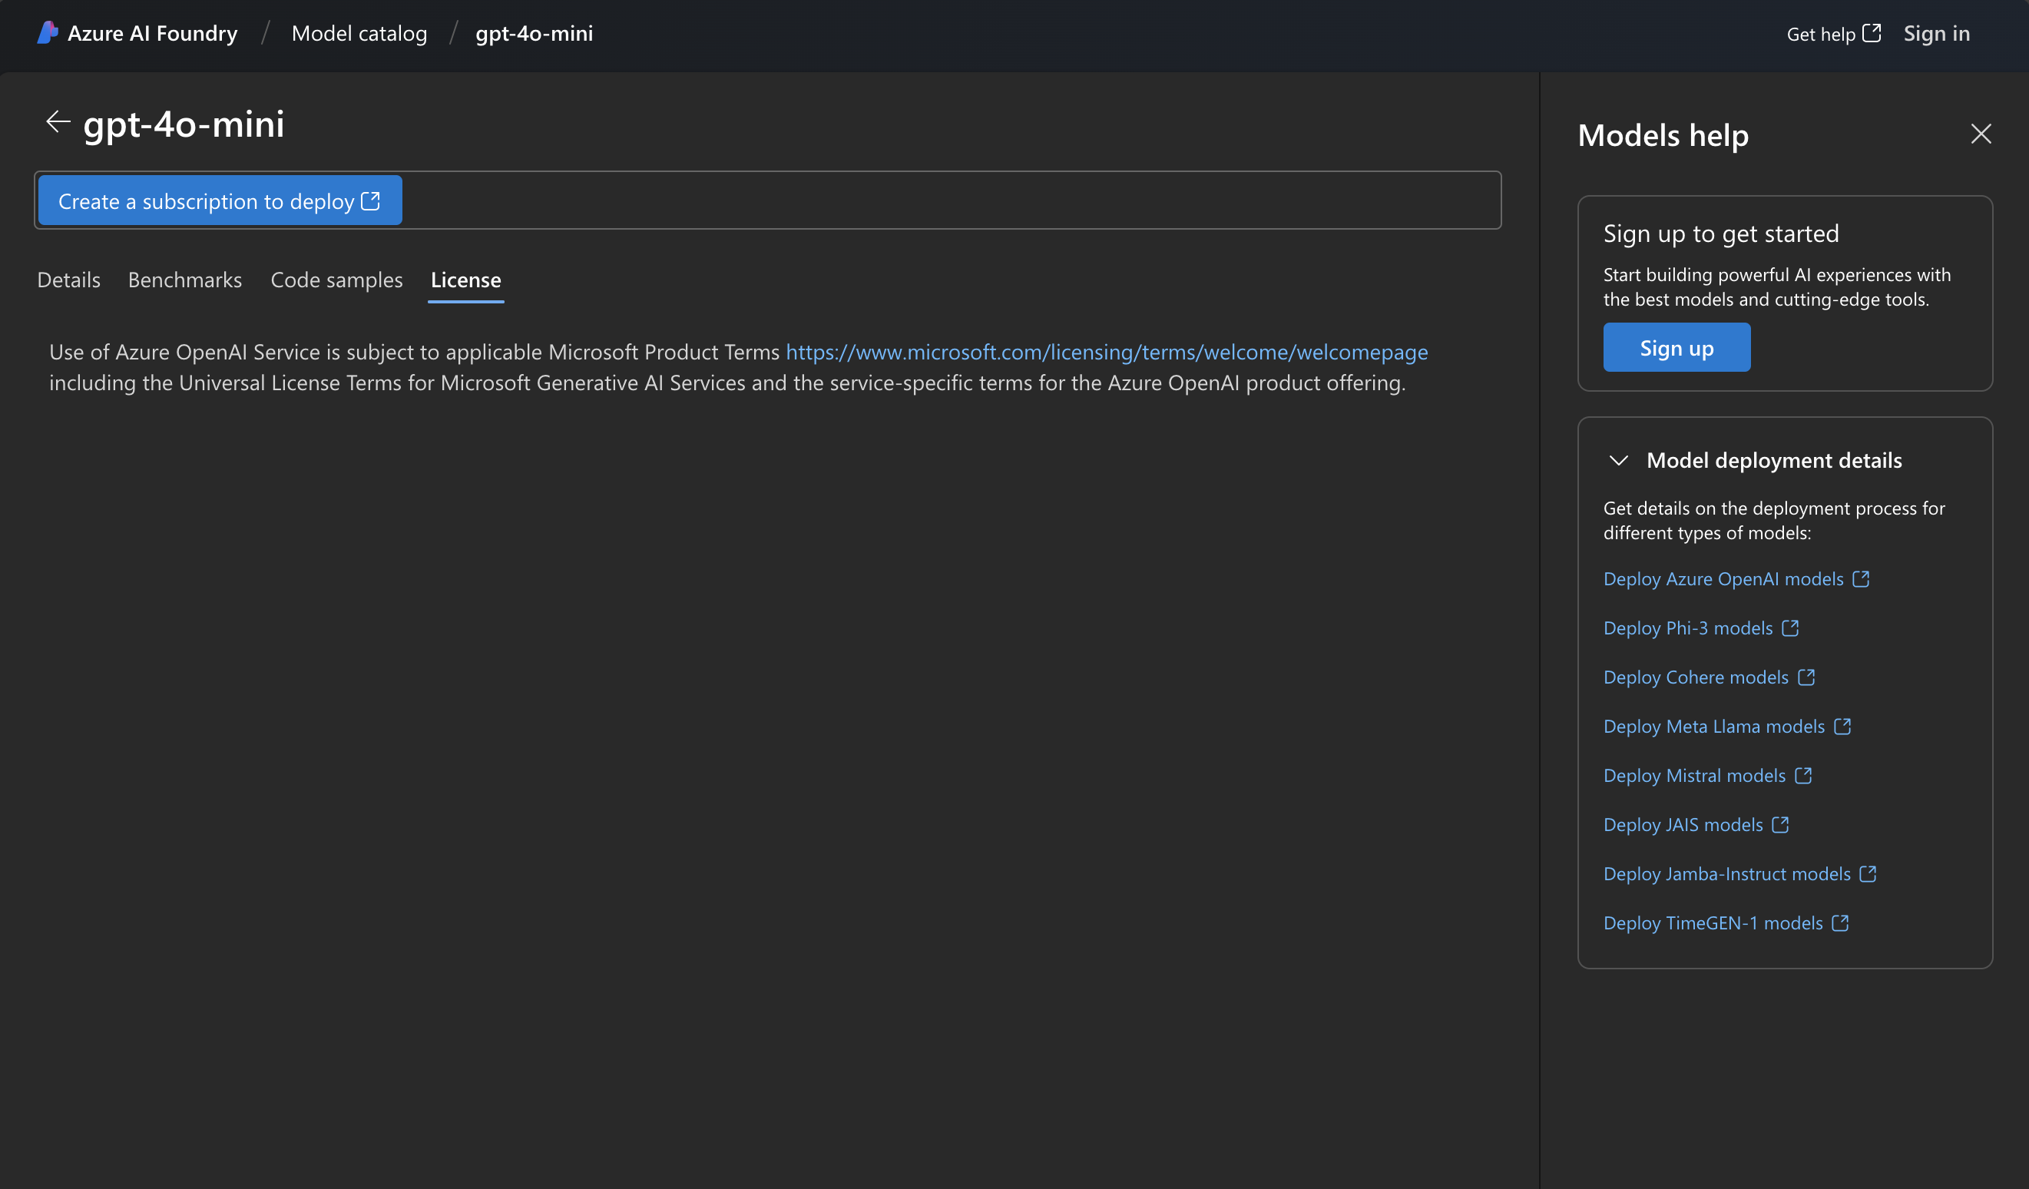Switch to the Details tab
Screen dimensions: 2029x1189
pyautogui.click(x=69, y=280)
